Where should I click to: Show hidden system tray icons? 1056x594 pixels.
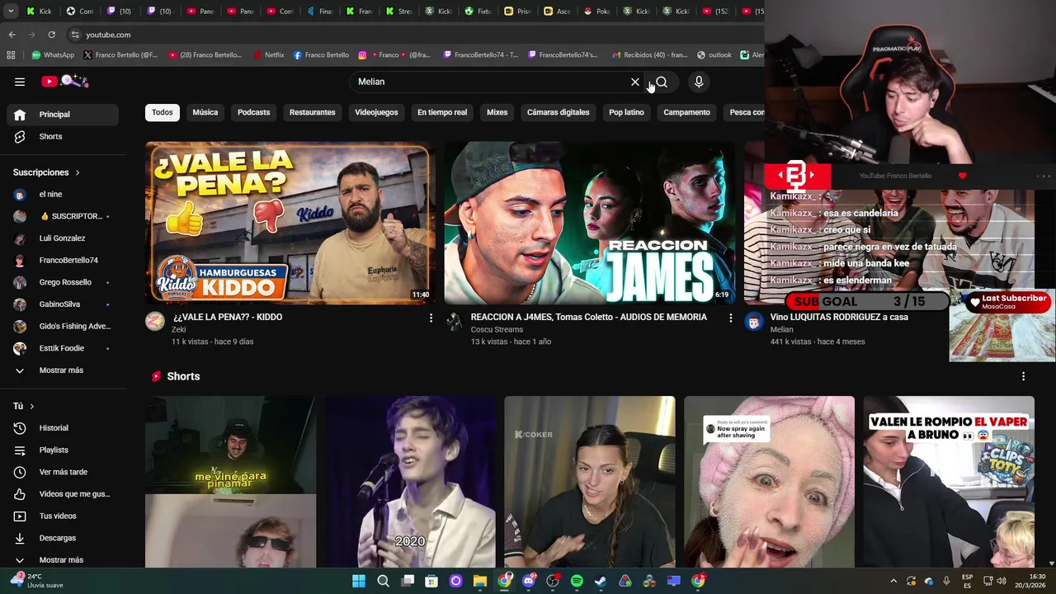pos(893,582)
